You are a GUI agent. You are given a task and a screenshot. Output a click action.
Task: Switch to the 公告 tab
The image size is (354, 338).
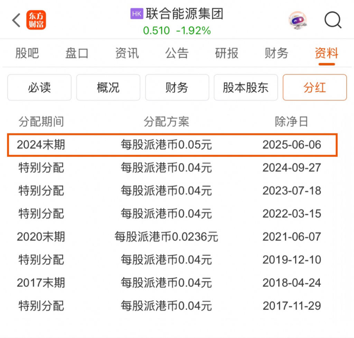coord(177,54)
